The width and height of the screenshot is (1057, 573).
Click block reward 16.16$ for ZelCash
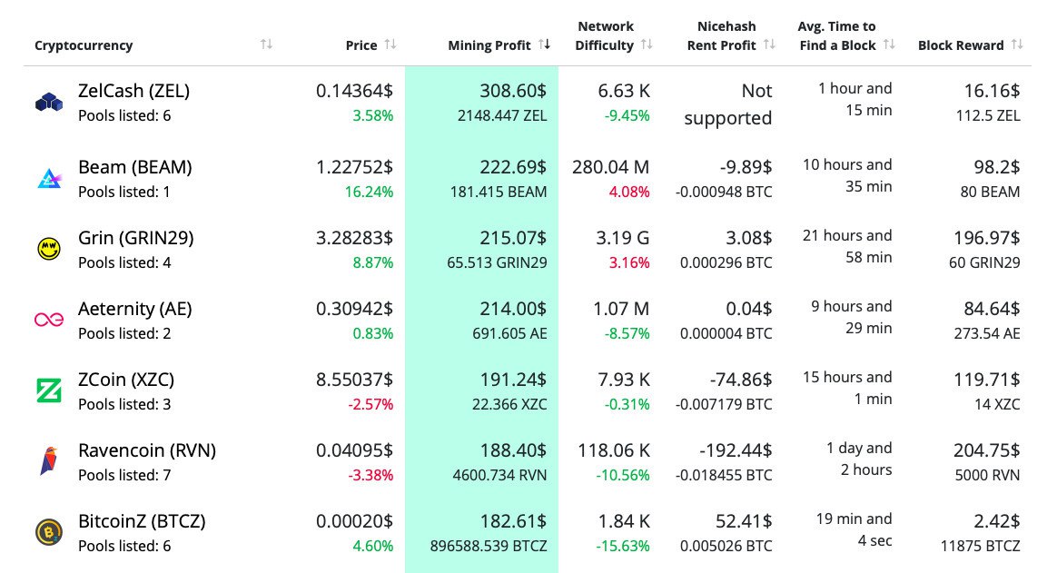tap(992, 91)
